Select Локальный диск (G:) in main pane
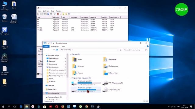 (86, 90)
